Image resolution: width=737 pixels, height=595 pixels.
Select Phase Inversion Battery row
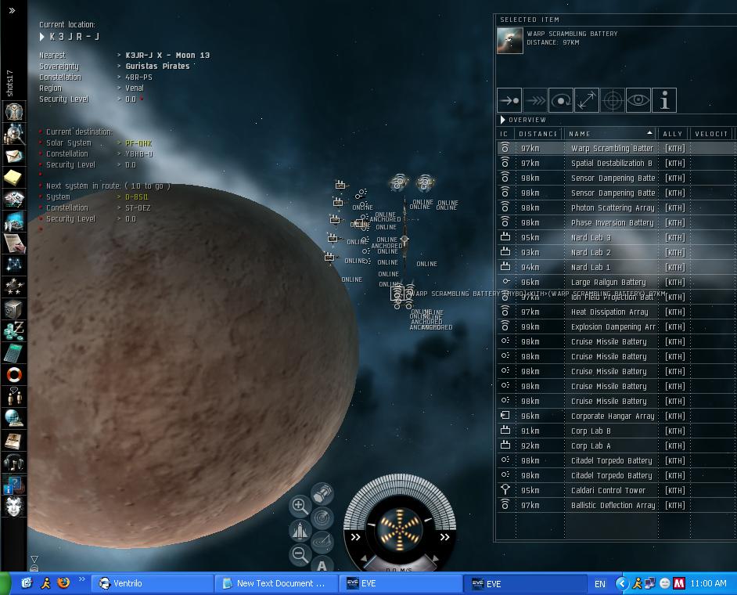tap(617, 222)
